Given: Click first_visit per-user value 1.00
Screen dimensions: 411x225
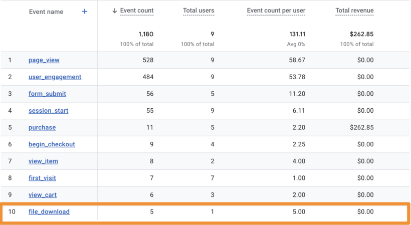Looking at the screenshot, I should pos(299,178).
